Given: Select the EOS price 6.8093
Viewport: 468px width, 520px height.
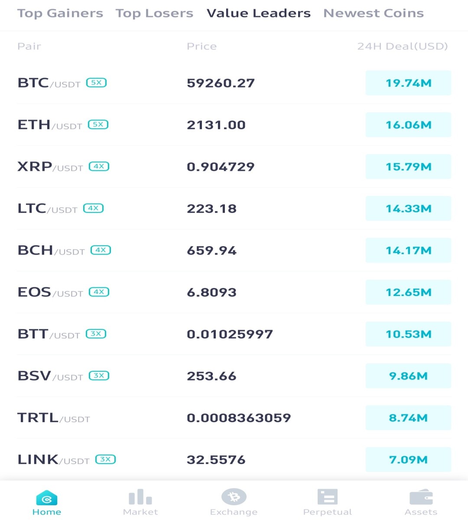Looking at the screenshot, I should [x=211, y=292].
